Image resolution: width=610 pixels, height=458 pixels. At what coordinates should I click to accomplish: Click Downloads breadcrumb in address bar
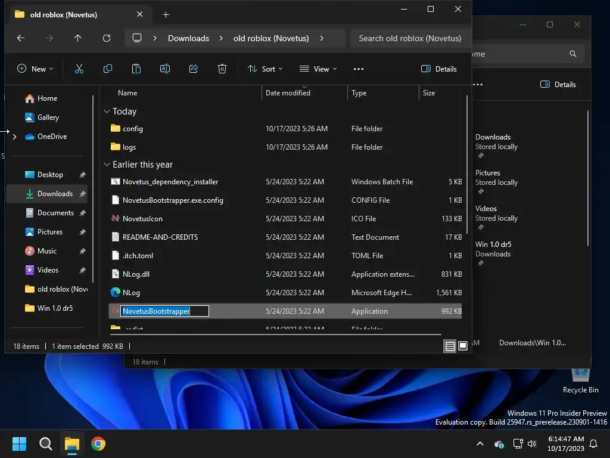[x=188, y=38]
